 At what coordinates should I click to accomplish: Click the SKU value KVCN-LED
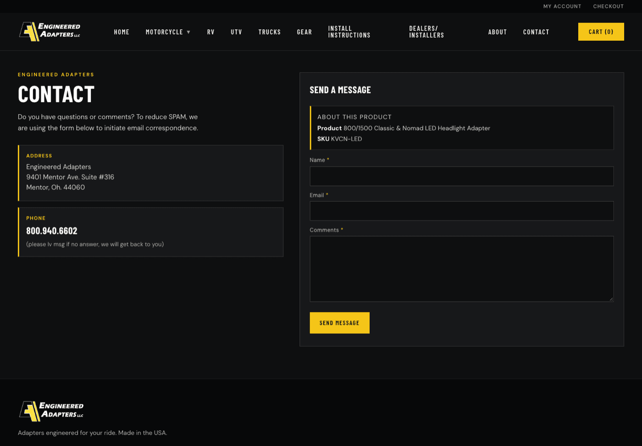[x=347, y=139]
